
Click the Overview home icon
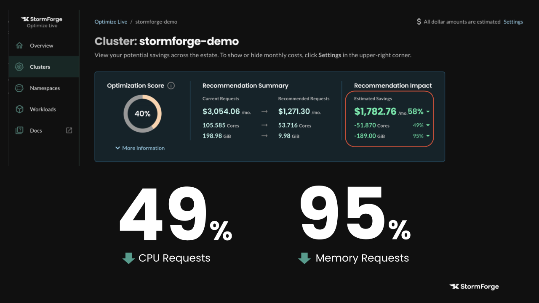[19, 45]
